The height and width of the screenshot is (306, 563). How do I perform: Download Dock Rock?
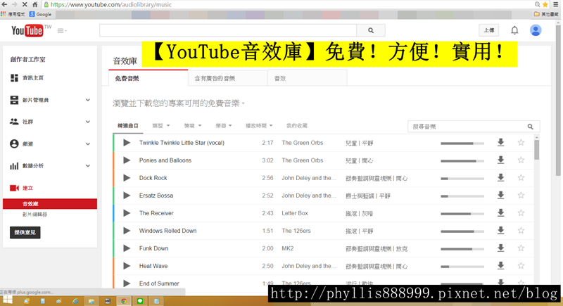[500, 177]
